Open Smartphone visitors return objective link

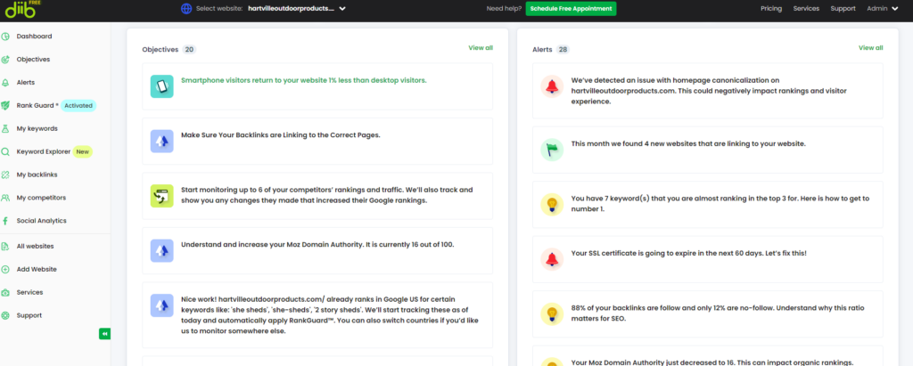(x=303, y=80)
